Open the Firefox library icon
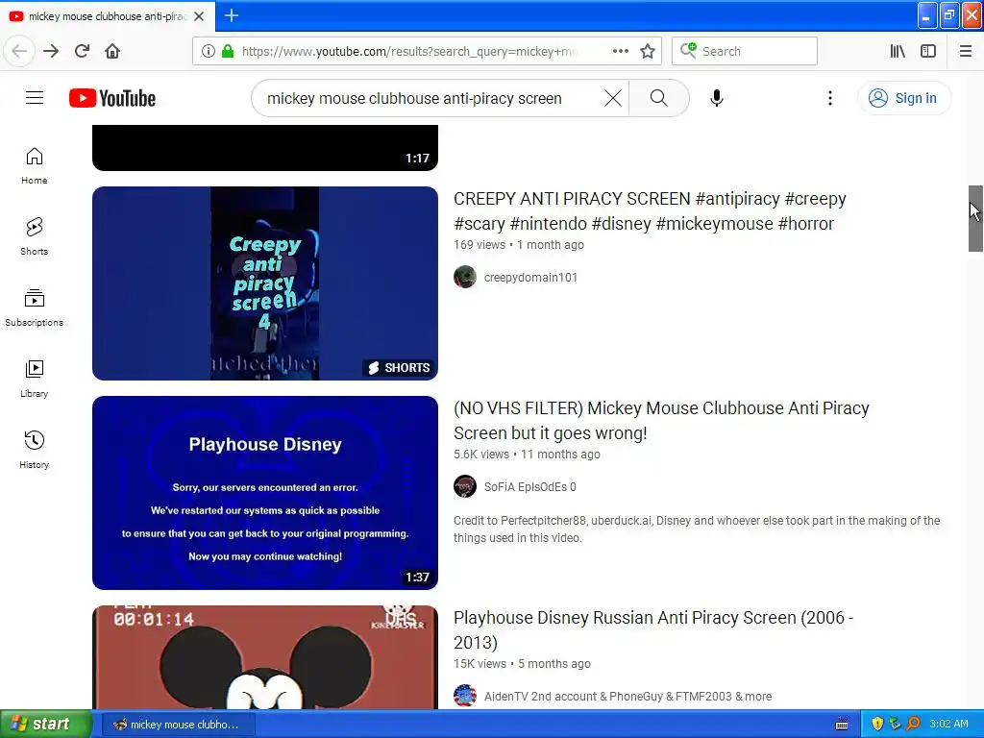This screenshot has height=738, width=984. pos(898,51)
